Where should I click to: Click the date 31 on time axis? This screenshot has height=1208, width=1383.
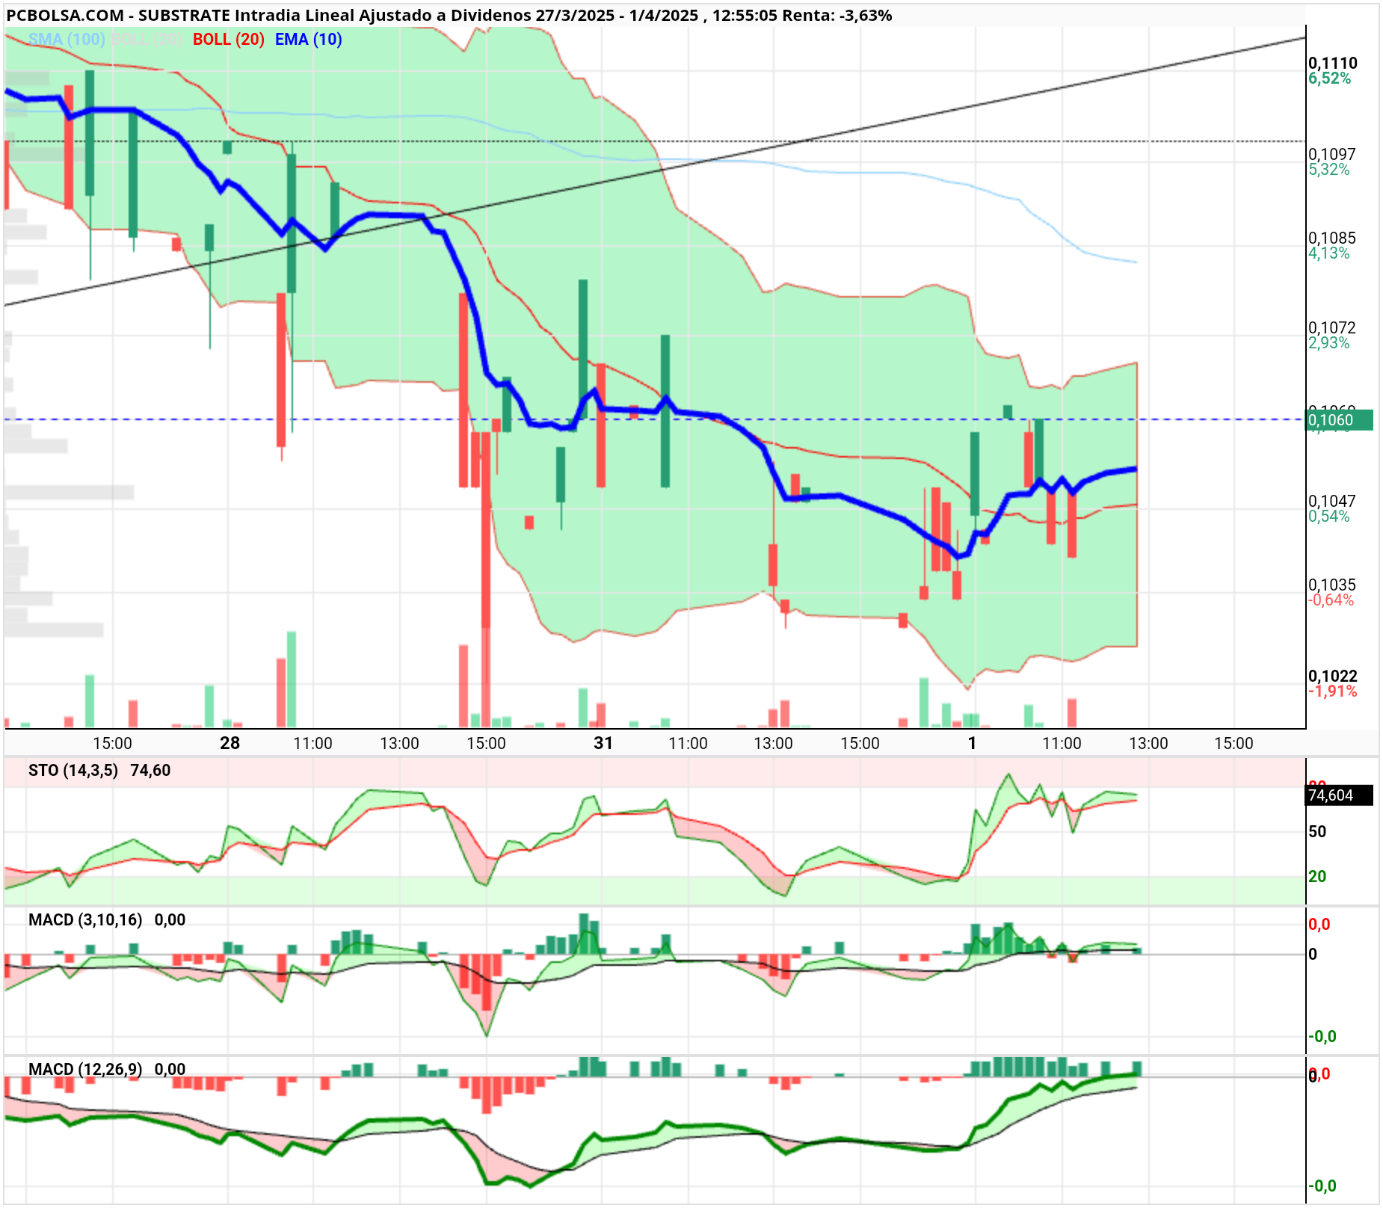(603, 743)
